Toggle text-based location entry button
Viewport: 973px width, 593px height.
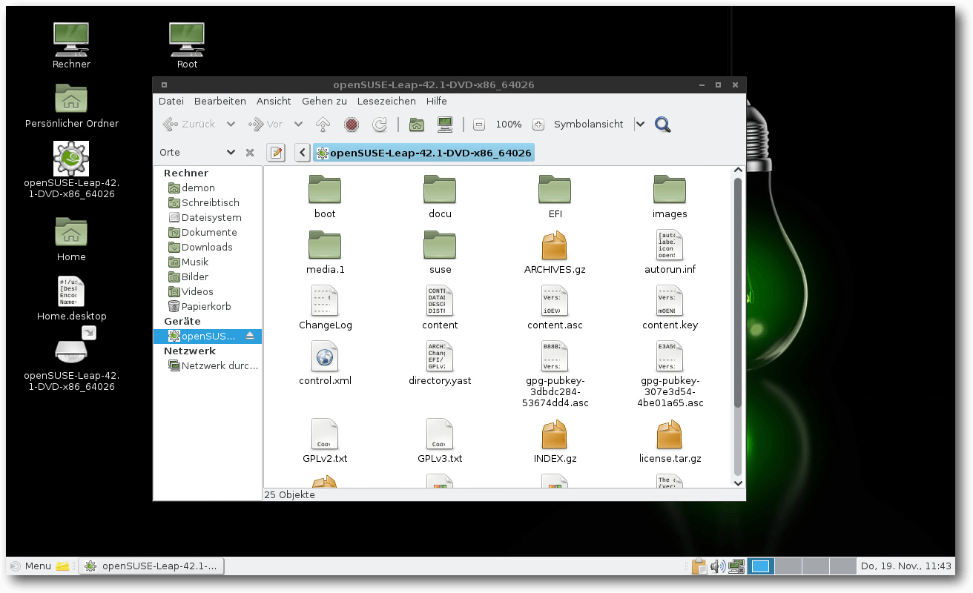276,153
